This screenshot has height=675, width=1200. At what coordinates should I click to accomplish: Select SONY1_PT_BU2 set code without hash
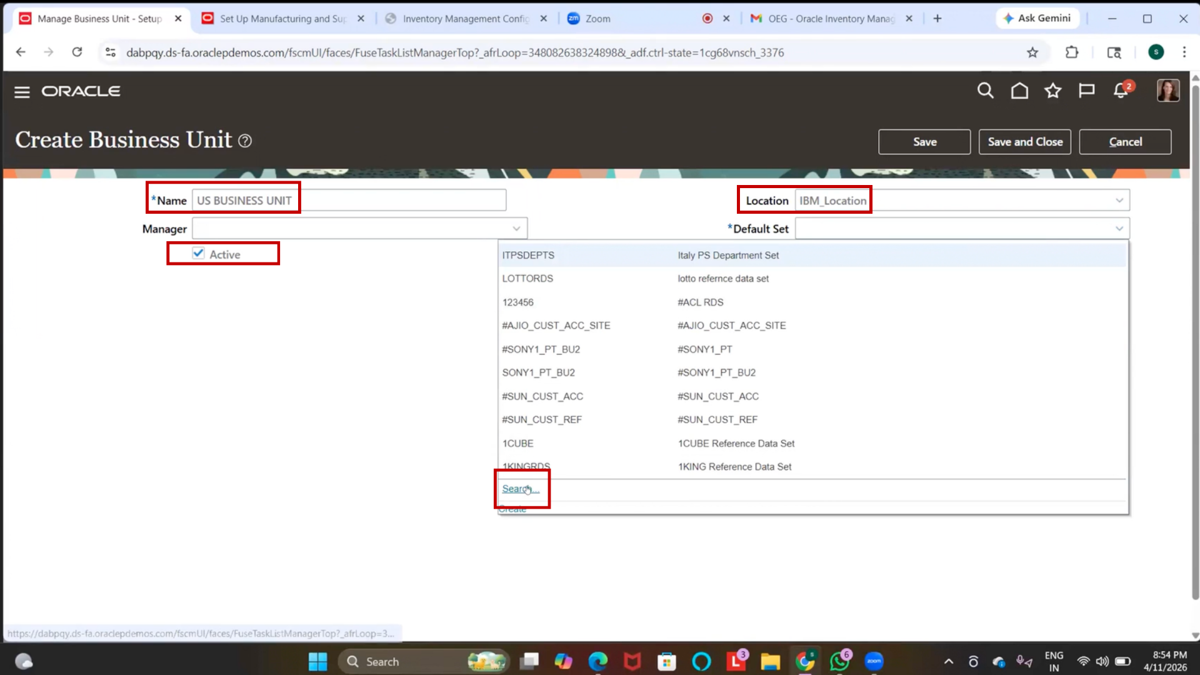(539, 372)
